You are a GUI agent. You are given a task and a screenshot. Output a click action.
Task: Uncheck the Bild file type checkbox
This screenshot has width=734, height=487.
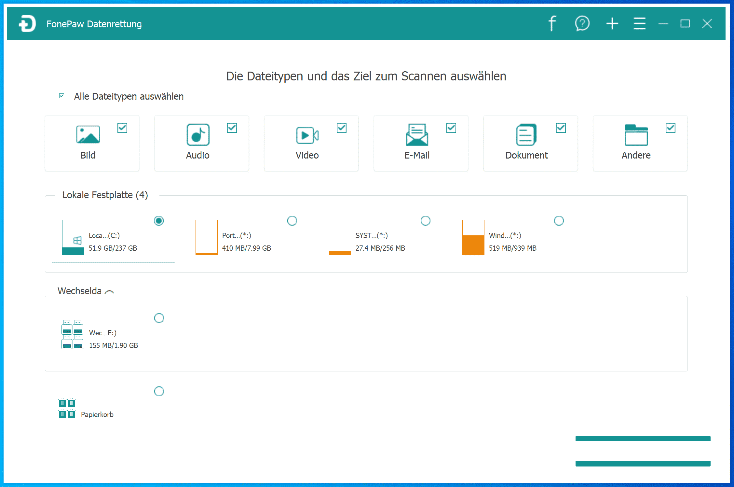click(122, 128)
